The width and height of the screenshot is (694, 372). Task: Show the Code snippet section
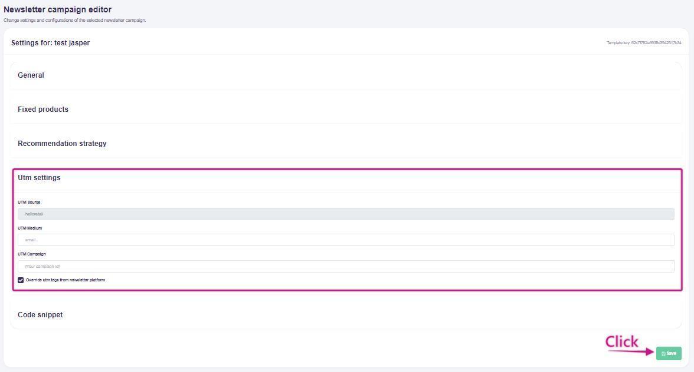point(40,315)
